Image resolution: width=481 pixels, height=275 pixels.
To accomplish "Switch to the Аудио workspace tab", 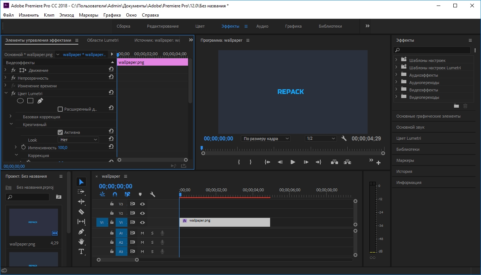I will pos(262,26).
